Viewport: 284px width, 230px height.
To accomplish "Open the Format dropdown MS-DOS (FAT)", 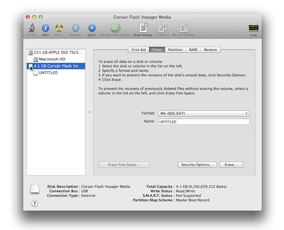I will pyautogui.click(x=204, y=114).
